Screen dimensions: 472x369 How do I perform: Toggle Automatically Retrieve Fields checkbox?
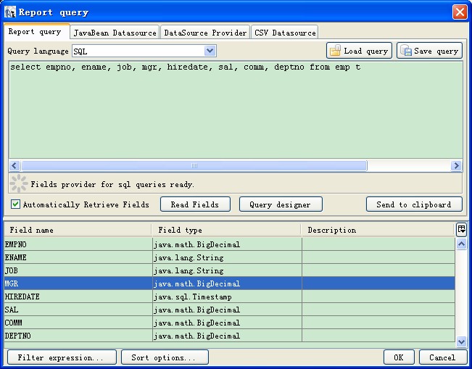point(16,204)
